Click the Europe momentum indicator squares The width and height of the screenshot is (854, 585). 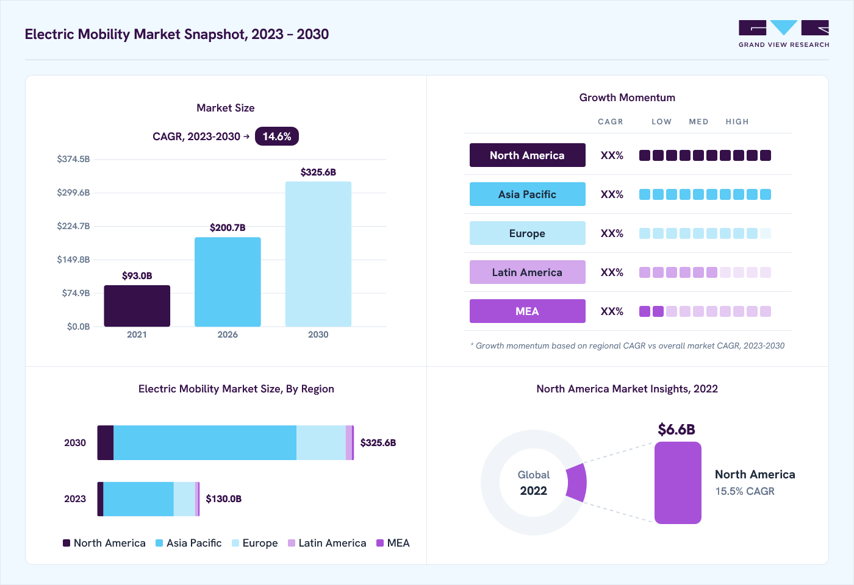tap(705, 233)
